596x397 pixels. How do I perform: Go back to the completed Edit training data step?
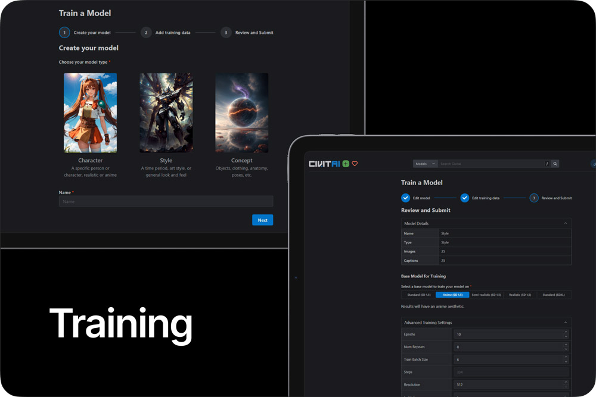pyautogui.click(x=480, y=198)
